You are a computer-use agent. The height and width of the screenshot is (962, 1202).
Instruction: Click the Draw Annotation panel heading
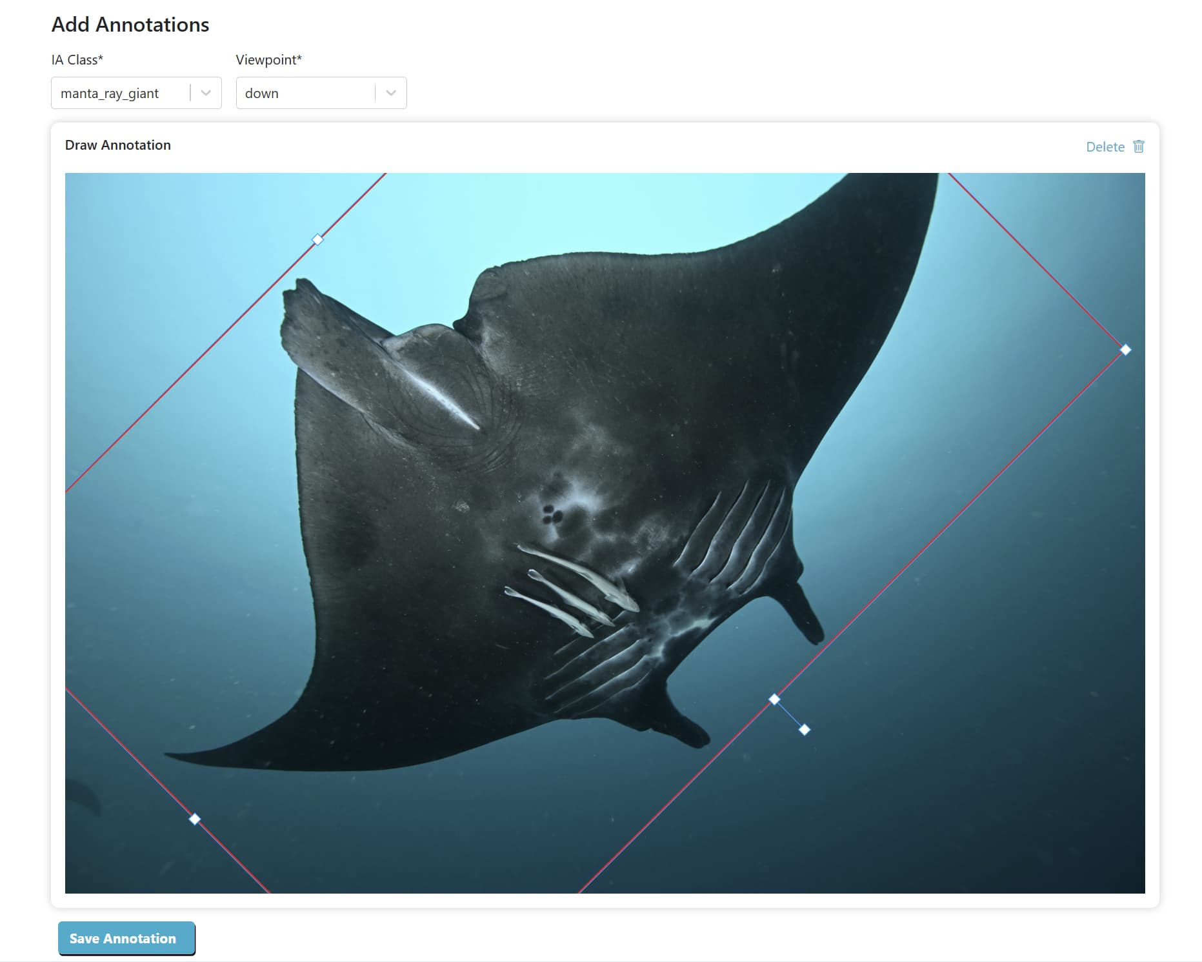[x=118, y=145]
